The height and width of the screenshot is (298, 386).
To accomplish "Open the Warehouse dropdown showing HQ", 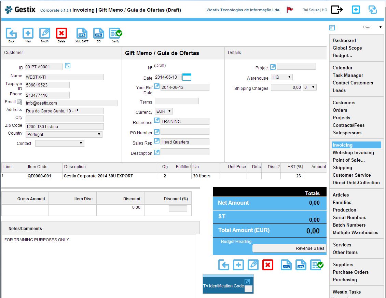I will (x=281, y=77).
